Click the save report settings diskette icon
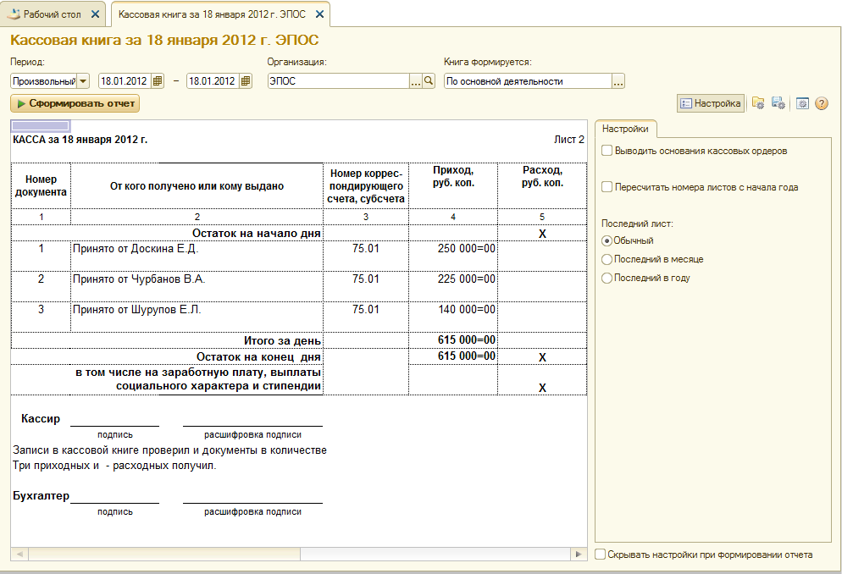Screen dimensions: 842x574 click(778, 103)
